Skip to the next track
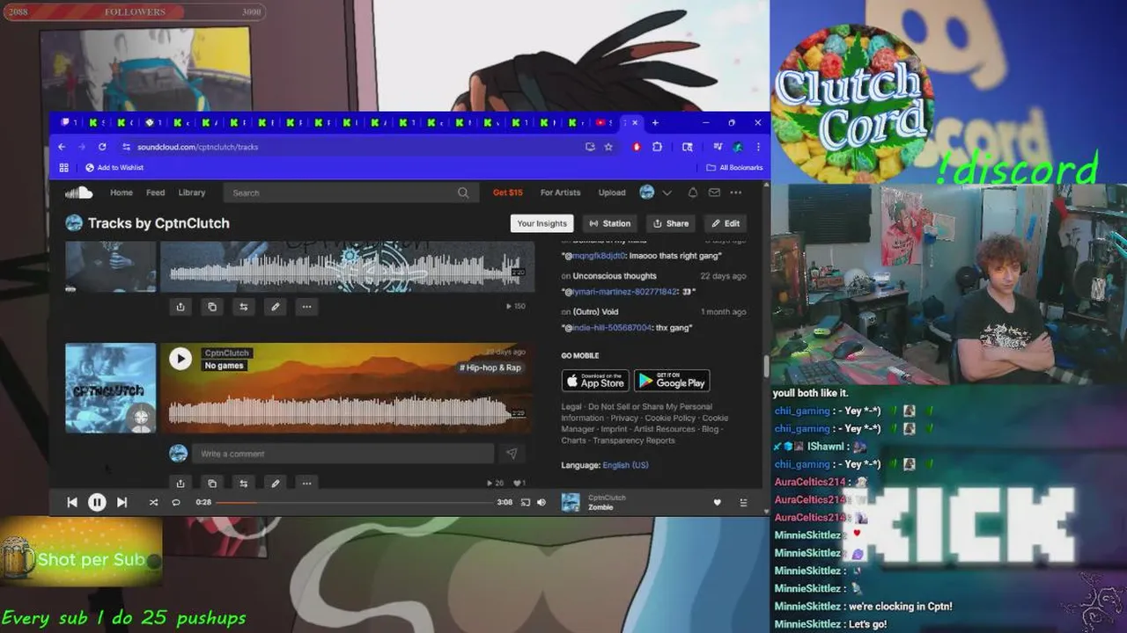Image resolution: width=1127 pixels, height=633 pixels. [x=122, y=502]
